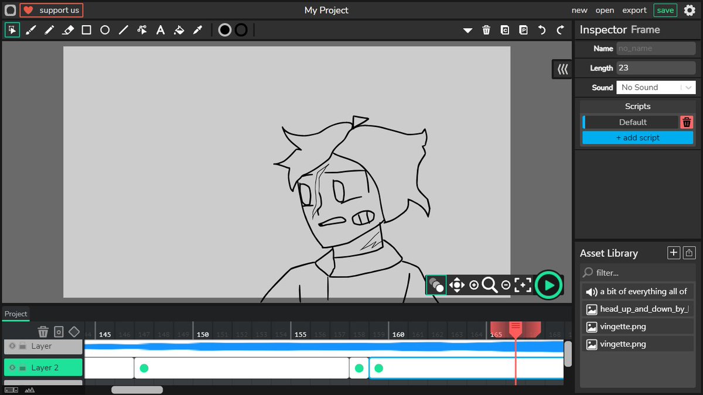The height and width of the screenshot is (395, 703).
Task: Open the open project menu
Action: click(605, 10)
